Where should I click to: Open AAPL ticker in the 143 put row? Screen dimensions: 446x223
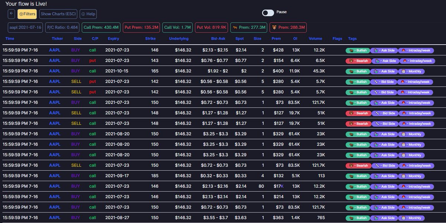coord(55,61)
